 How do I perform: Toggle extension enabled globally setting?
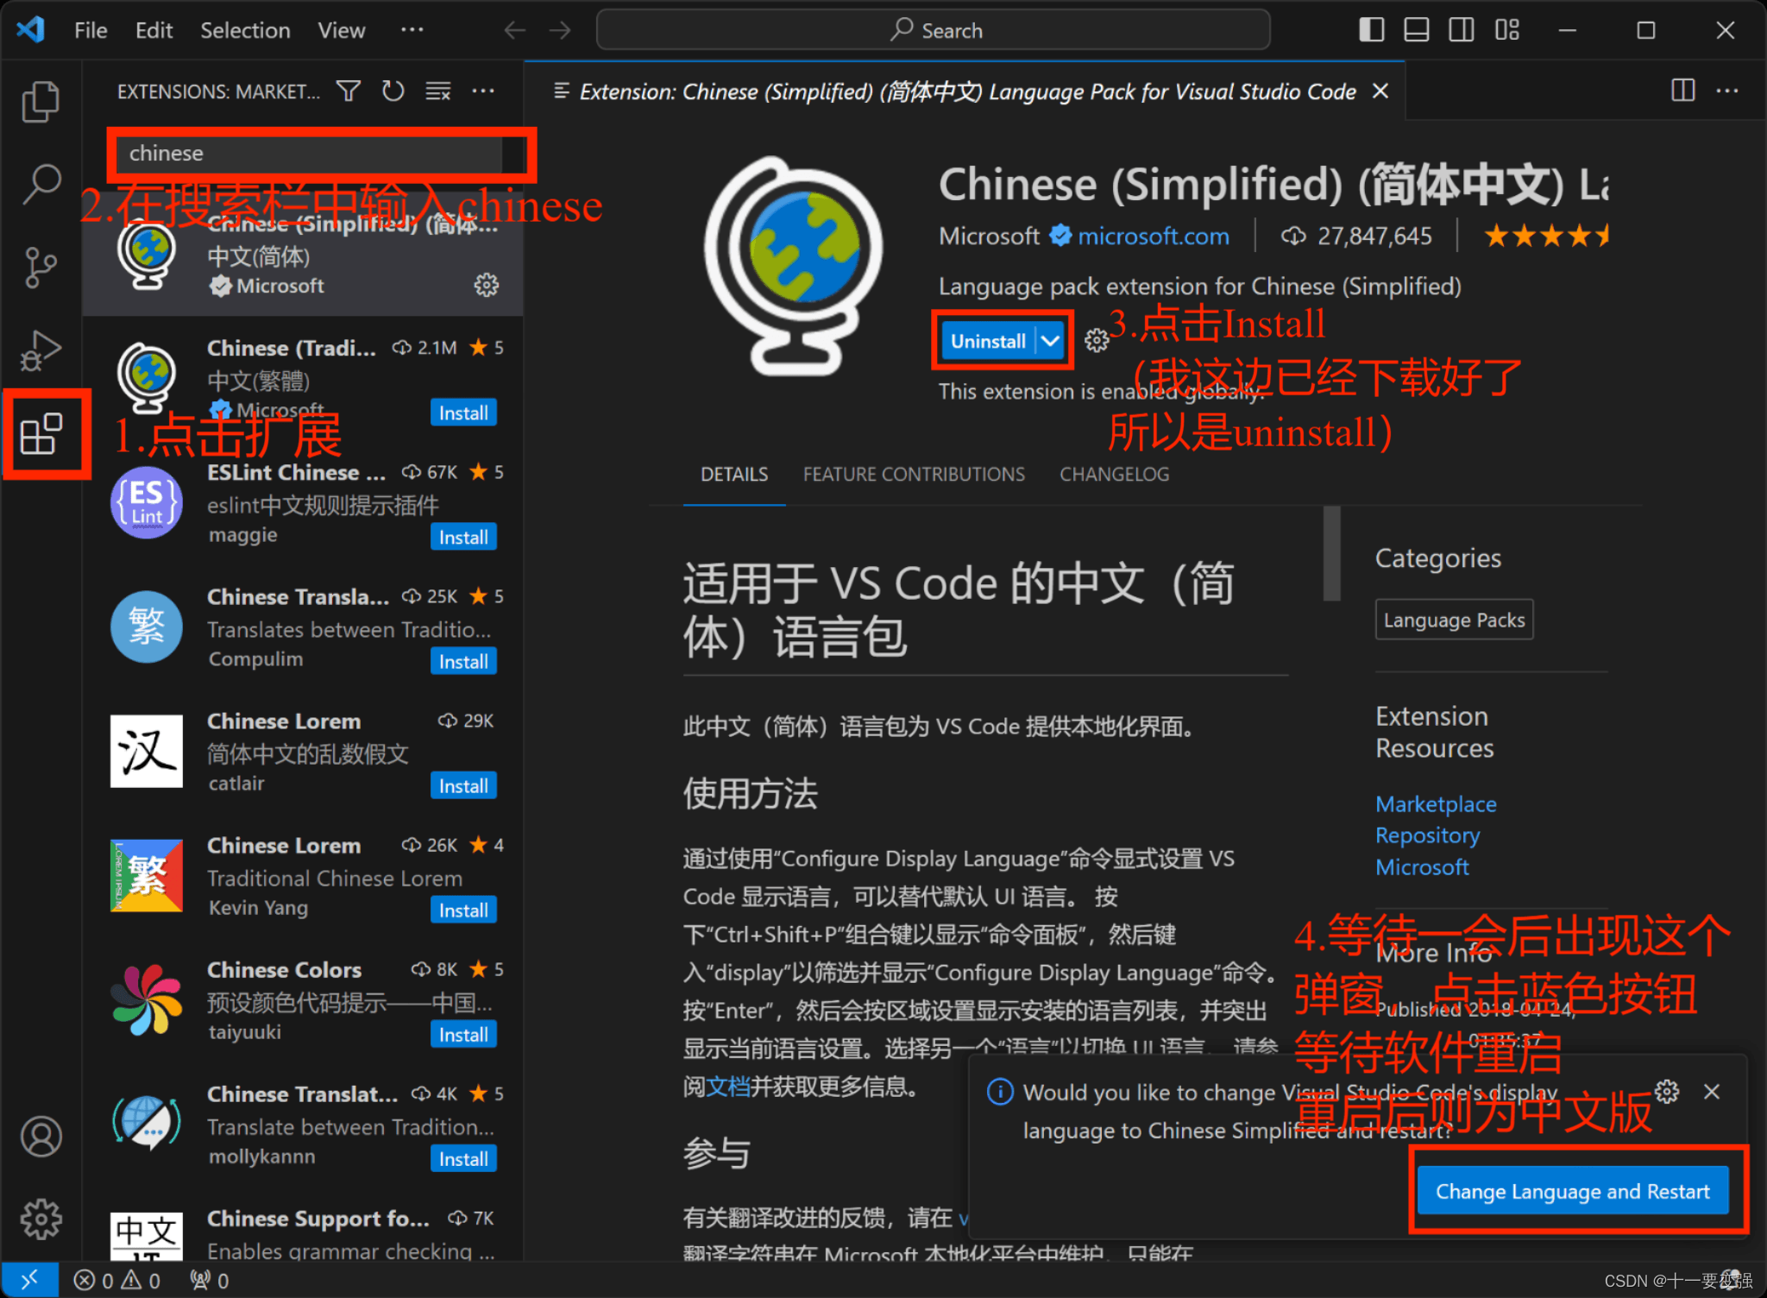point(1096,340)
